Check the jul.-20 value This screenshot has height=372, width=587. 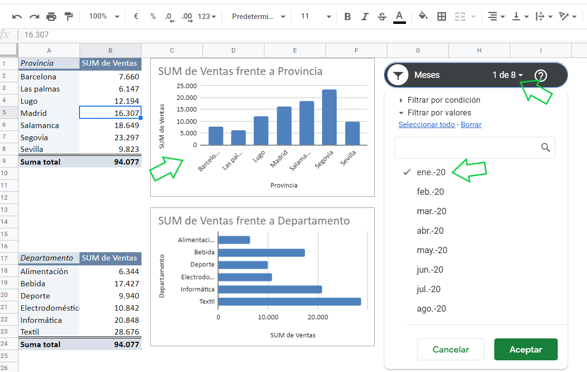(x=428, y=289)
